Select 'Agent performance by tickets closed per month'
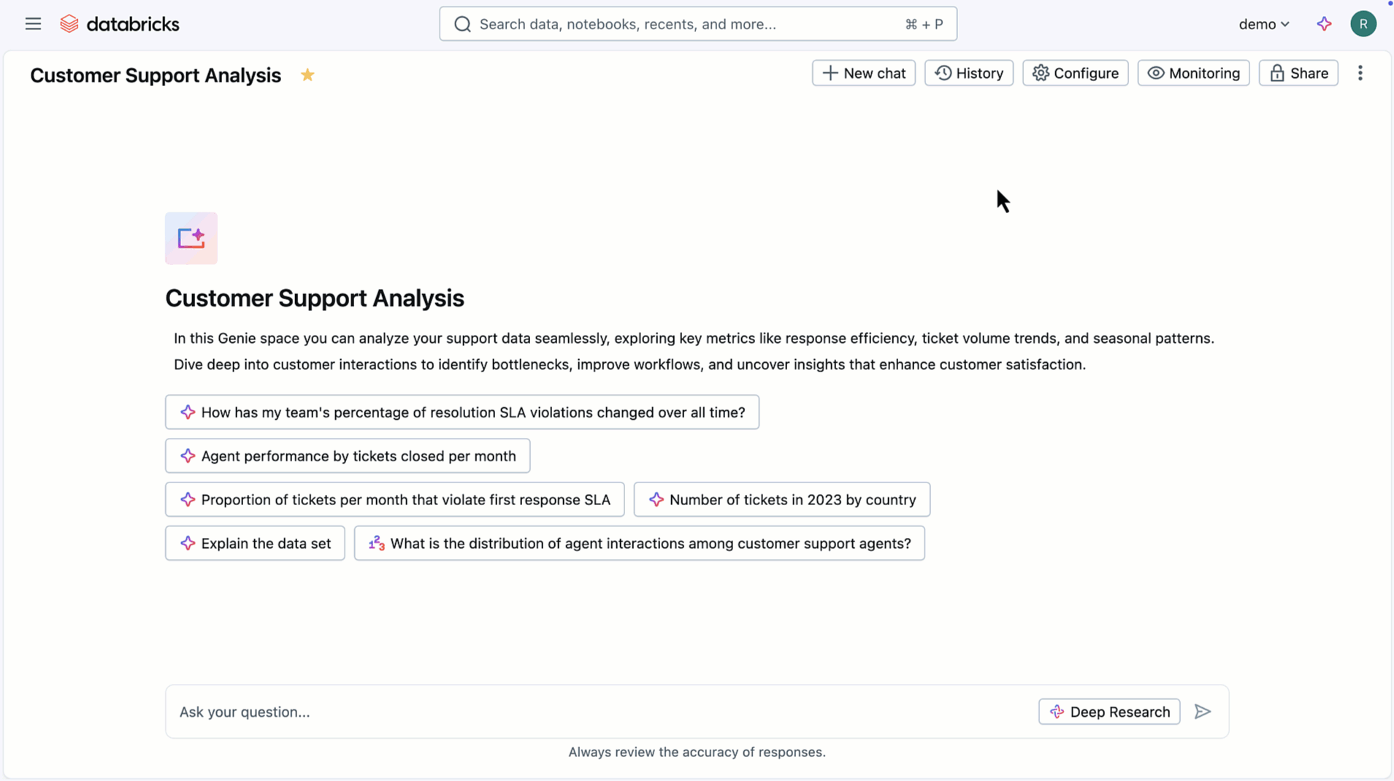The width and height of the screenshot is (1394, 781). pyautogui.click(x=348, y=456)
